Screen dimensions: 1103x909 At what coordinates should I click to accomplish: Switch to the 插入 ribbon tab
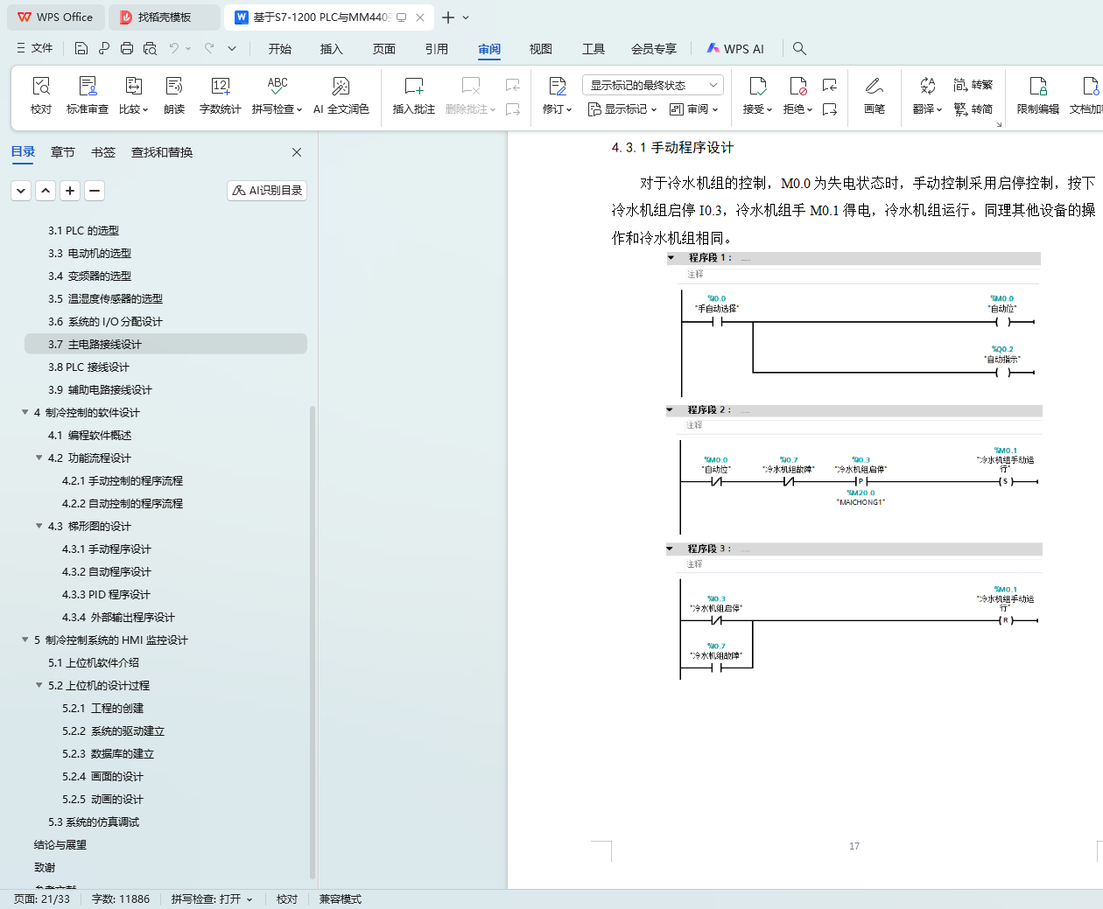(332, 49)
